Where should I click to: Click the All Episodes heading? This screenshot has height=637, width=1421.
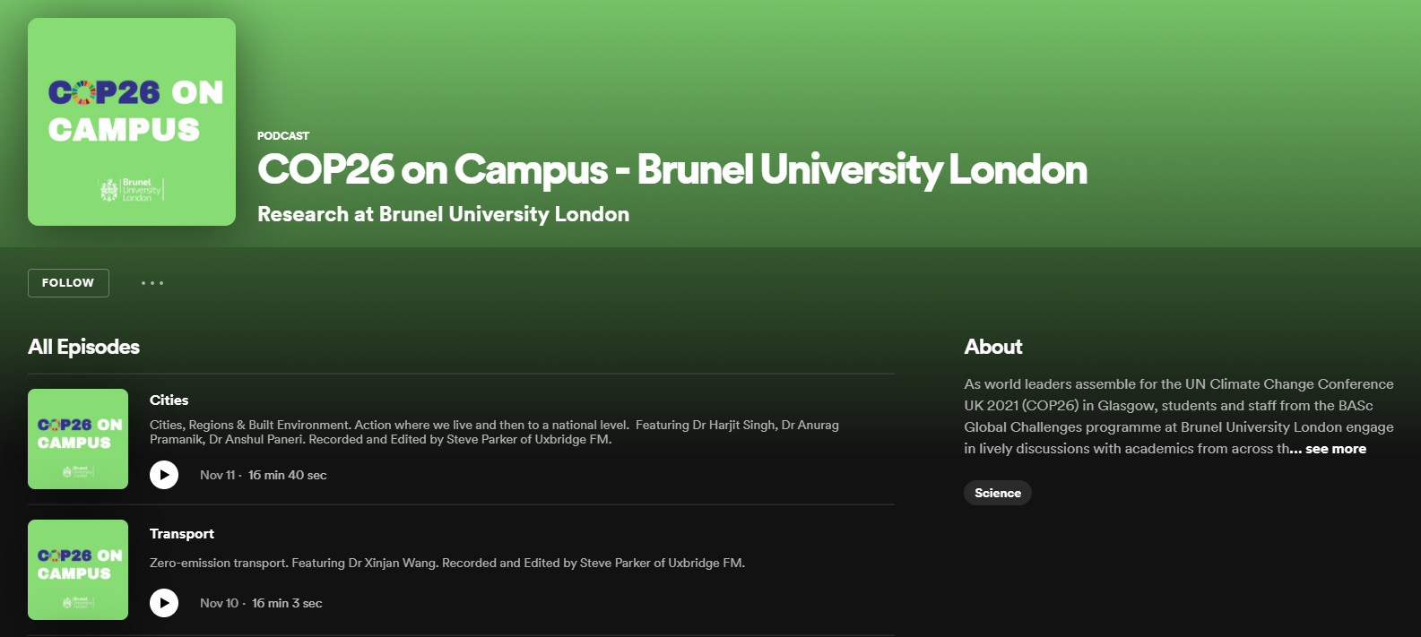(84, 347)
